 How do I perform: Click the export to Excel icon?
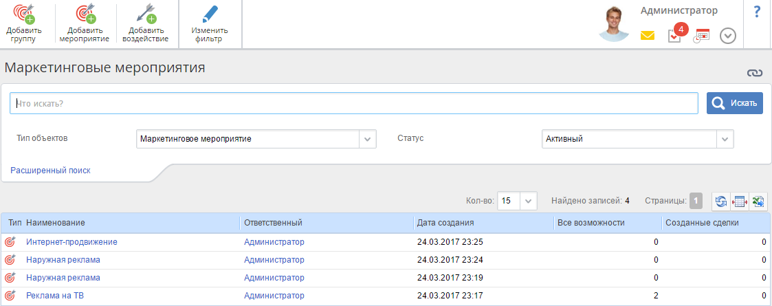point(759,201)
